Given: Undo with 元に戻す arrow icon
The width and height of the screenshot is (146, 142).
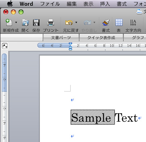Looking at the screenshot, I should coord(69,23).
